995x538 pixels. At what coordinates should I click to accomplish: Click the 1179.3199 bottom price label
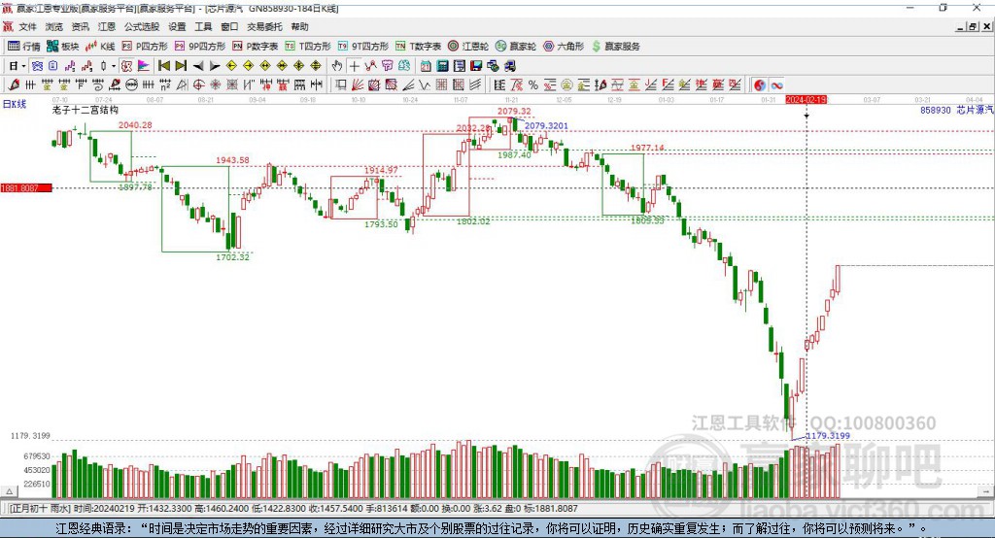click(x=828, y=436)
